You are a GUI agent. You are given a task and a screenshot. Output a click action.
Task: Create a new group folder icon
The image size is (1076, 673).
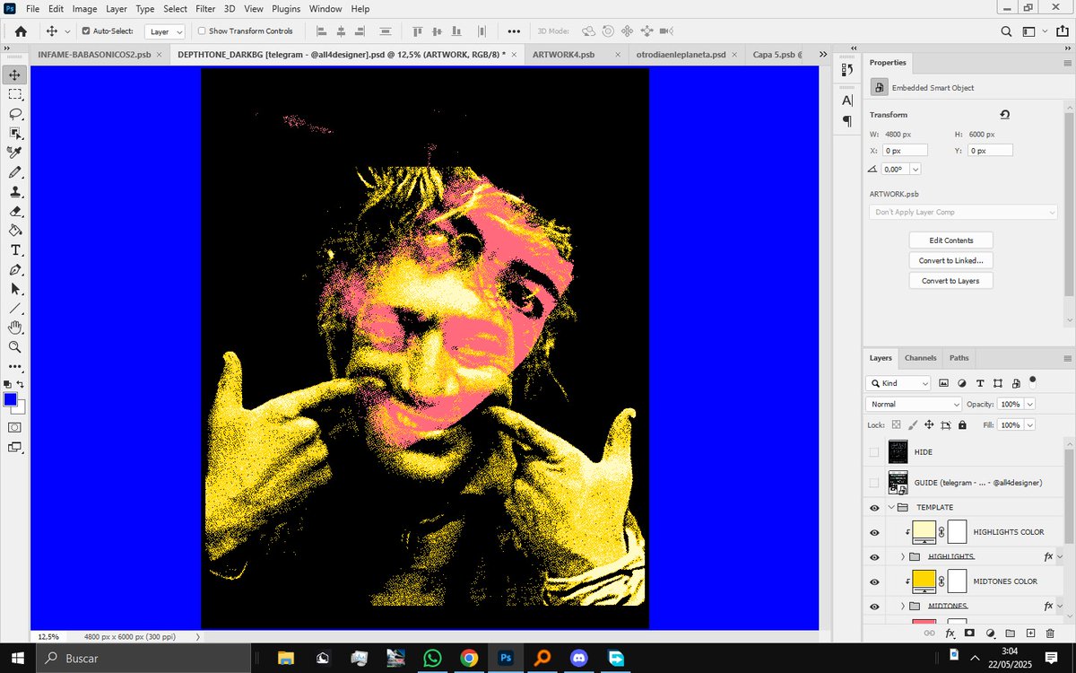tap(1010, 634)
